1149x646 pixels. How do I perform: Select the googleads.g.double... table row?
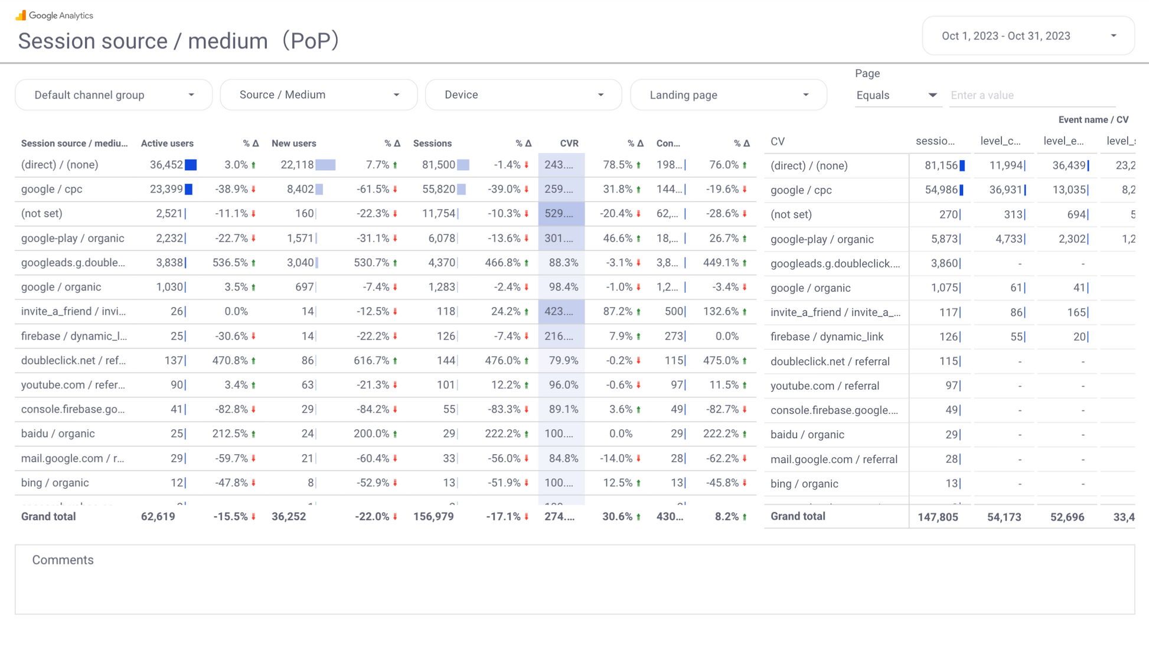pyautogui.click(x=73, y=263)
